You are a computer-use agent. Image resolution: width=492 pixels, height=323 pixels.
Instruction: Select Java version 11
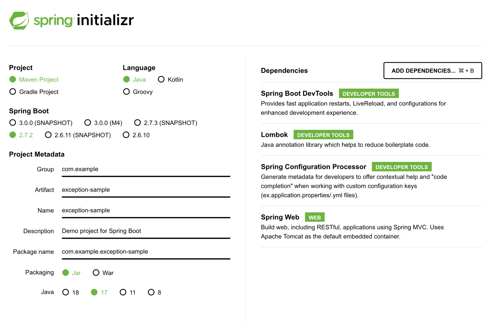(123, 292)
